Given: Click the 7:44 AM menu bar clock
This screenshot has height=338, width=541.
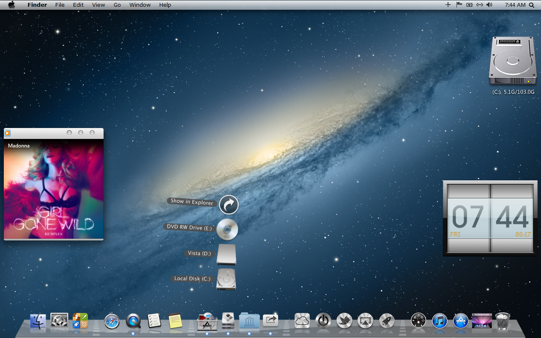Looking at the screenshot, I should (x=515, y=5).
